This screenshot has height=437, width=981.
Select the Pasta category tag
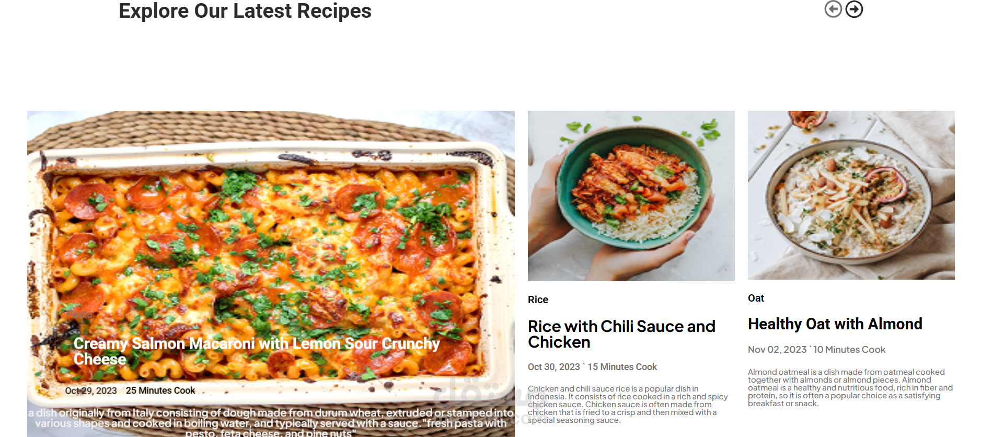(79, 314)
